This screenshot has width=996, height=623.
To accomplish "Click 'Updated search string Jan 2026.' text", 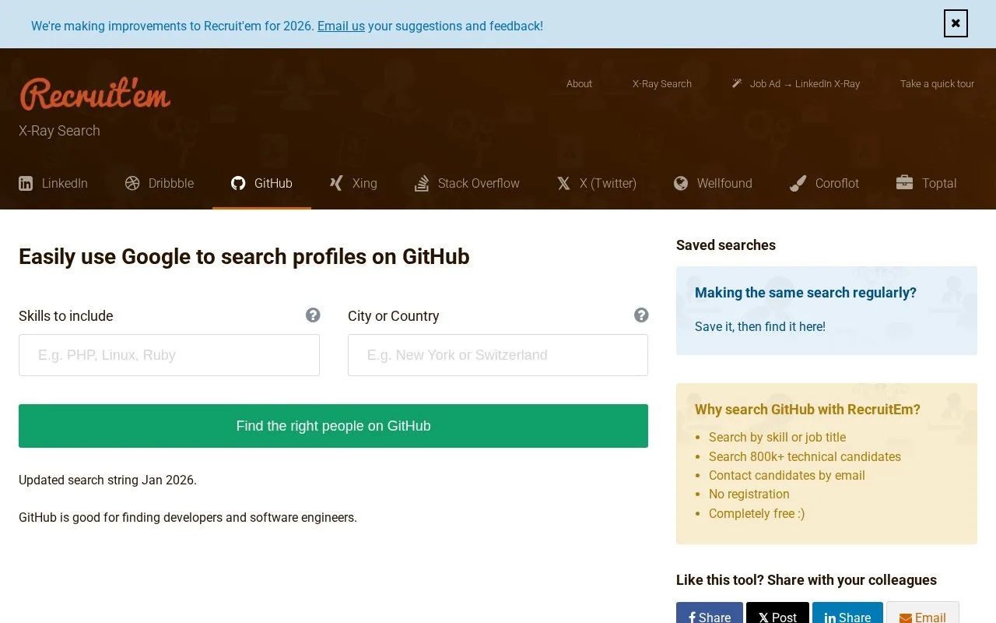I will click(107, 480).
